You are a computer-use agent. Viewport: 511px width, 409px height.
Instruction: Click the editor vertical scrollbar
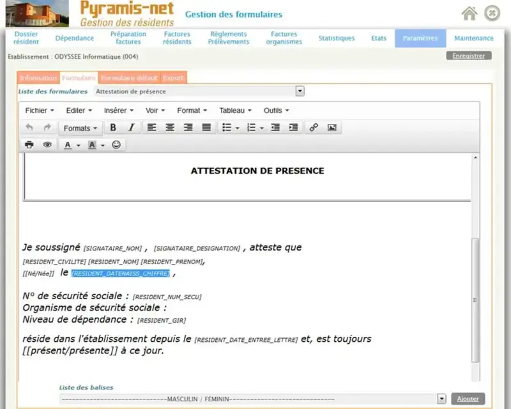coord(475,299)
